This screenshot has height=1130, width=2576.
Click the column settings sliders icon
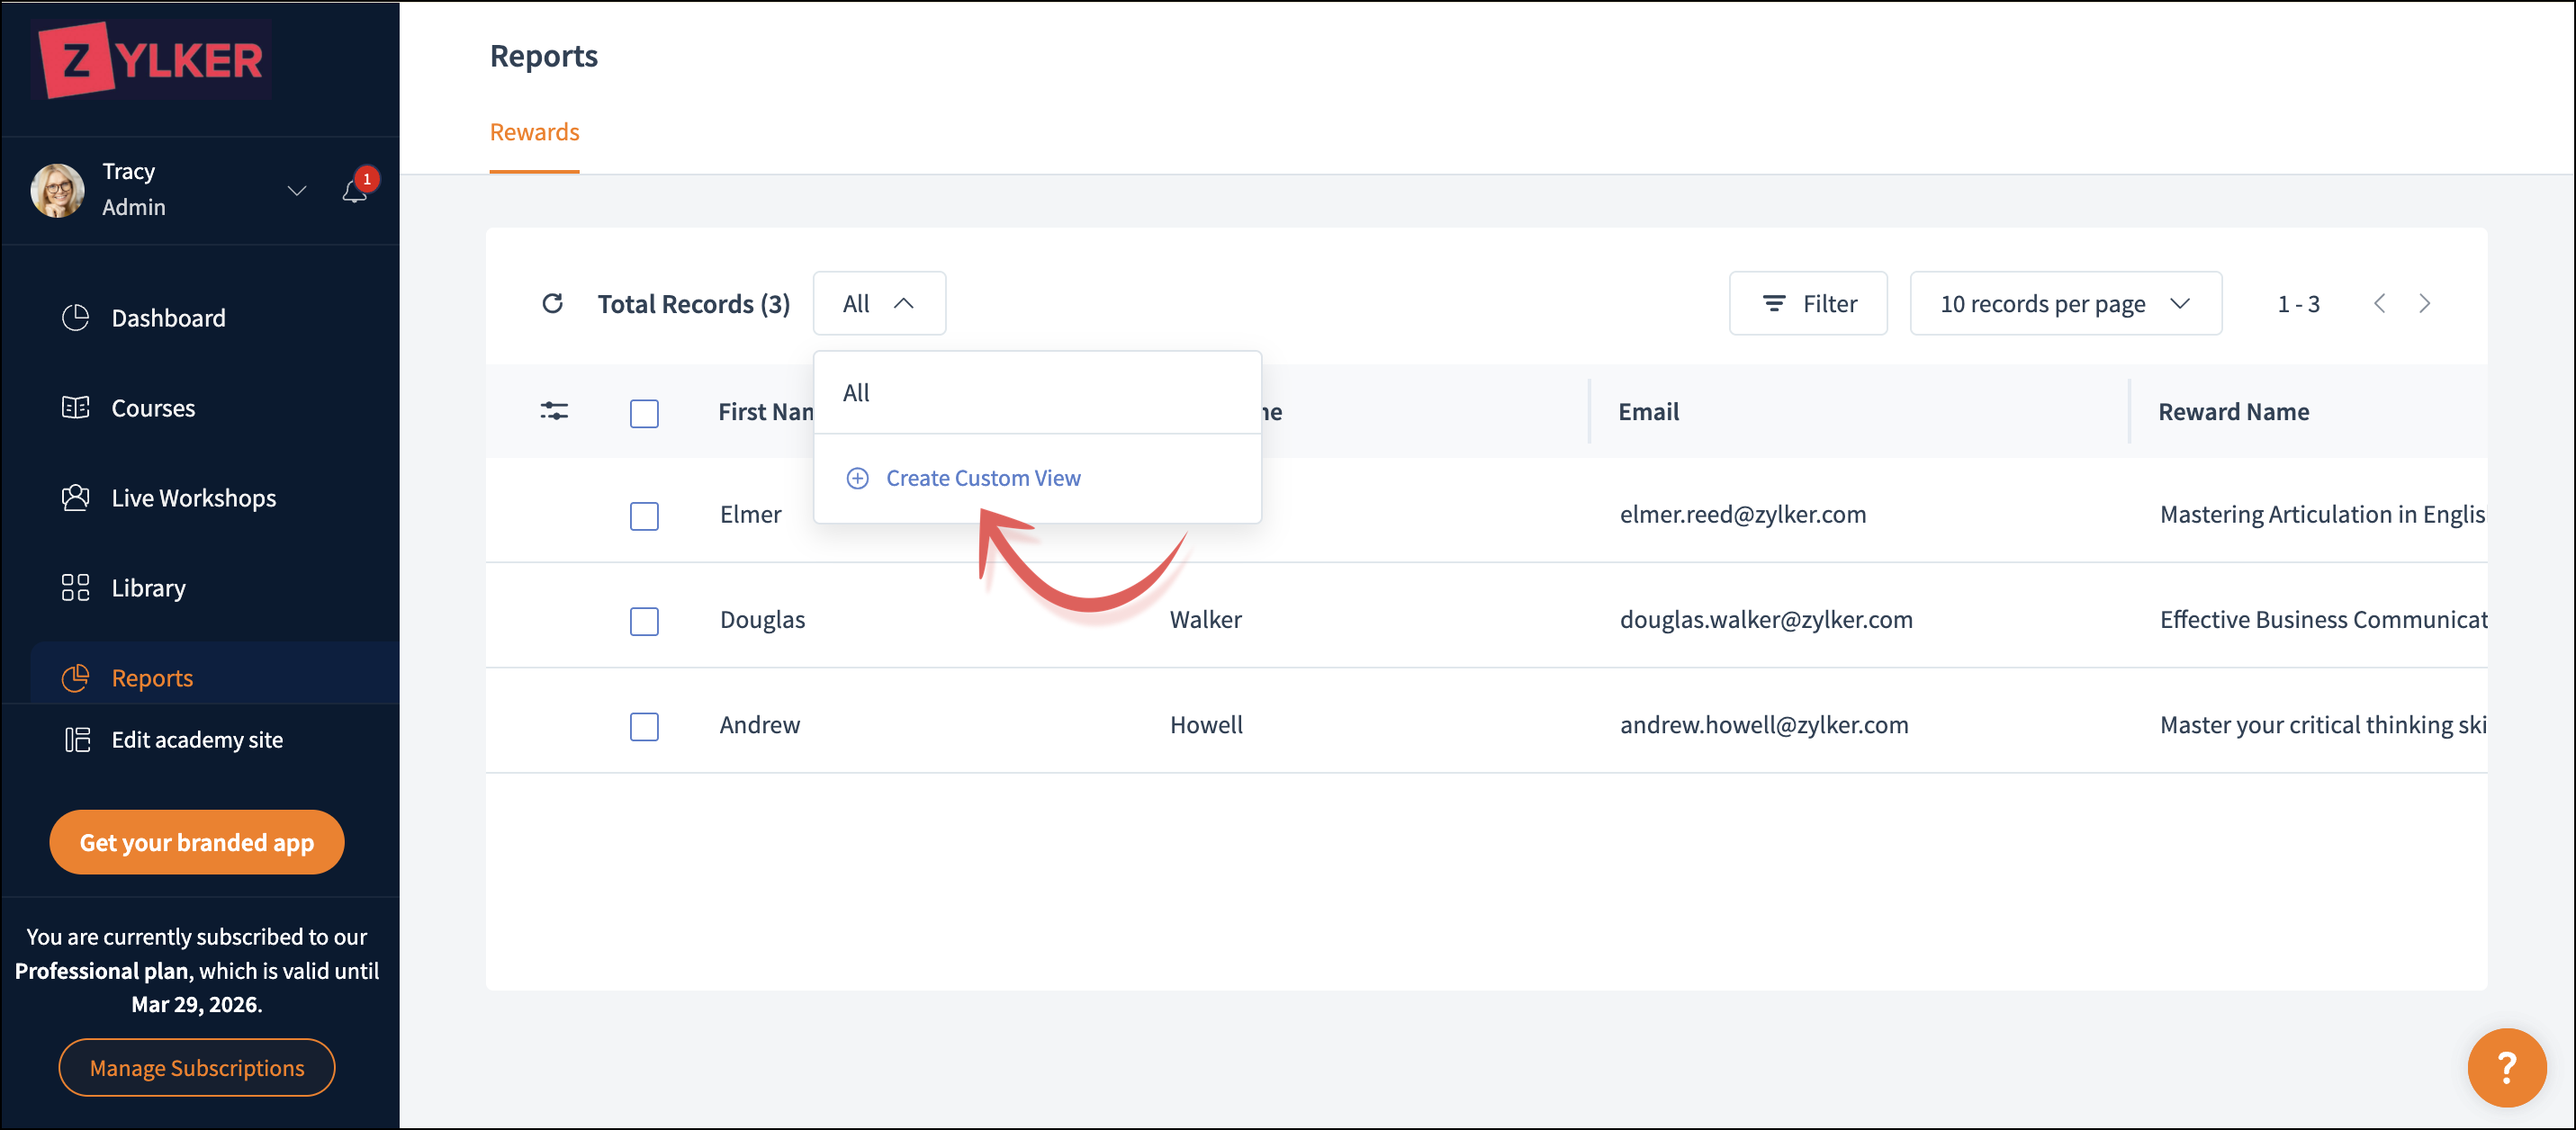click(x=554, y=411)
